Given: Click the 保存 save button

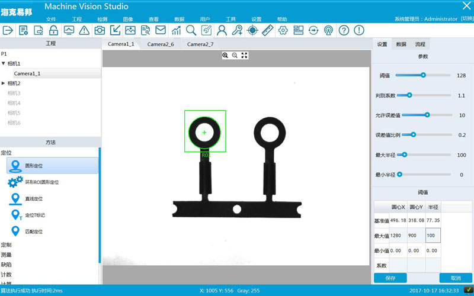Looking at the screenshot, I should (x=390, y=278).
